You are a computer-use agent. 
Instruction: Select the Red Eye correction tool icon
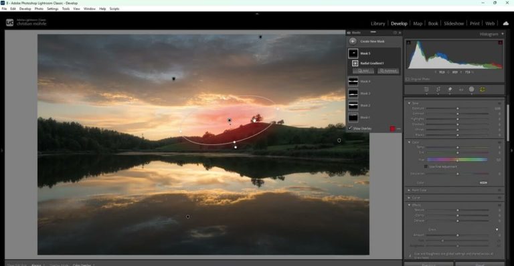[x=461, y=90]
